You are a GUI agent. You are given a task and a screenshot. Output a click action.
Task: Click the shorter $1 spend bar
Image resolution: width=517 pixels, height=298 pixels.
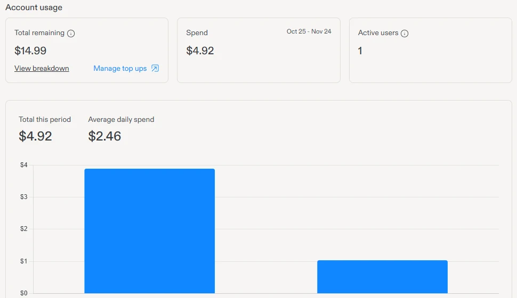(x=383, y=277)
